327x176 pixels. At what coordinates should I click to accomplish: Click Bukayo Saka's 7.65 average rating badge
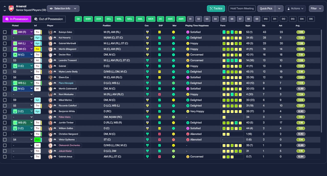[301, 32]
